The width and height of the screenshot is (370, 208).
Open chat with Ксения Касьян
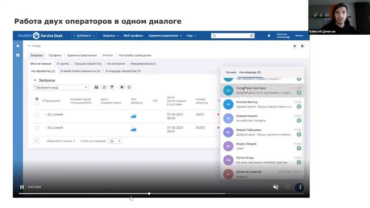(x=262, y=118)
